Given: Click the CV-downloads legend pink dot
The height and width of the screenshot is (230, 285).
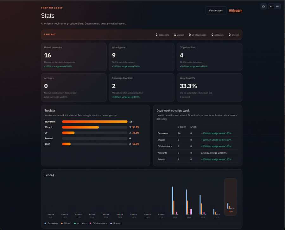Looking at the screenshot, I should (90, 223).
